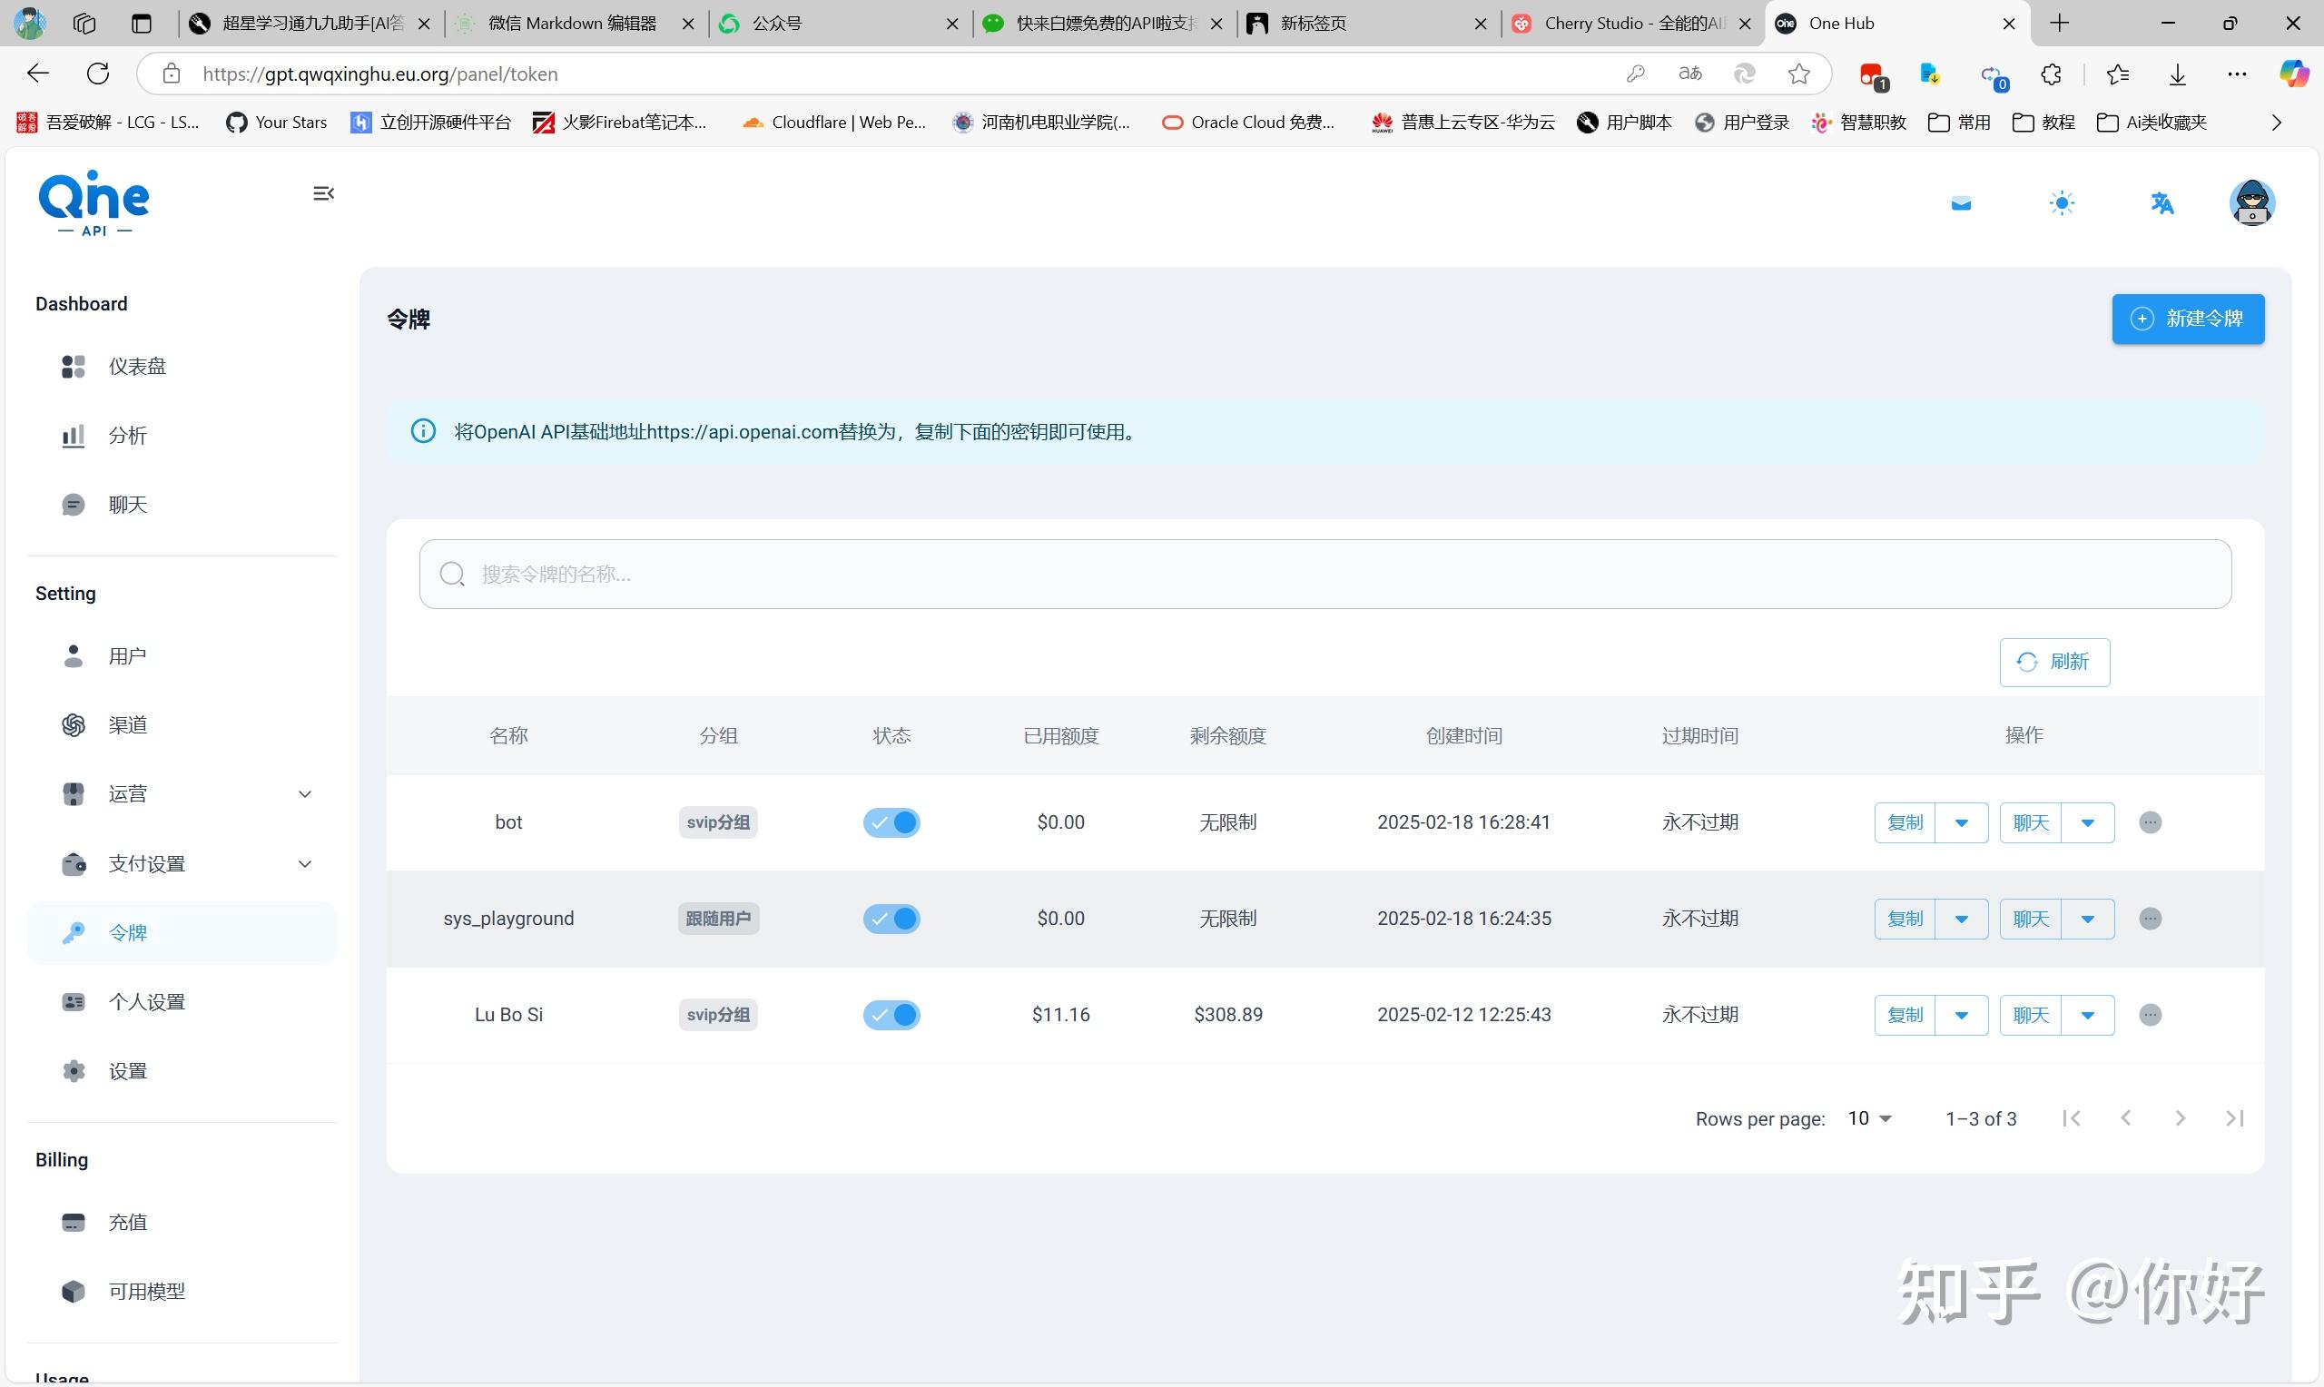Open the 聊天 chat sidebar icon
Screen dimensions: 2324x1387
(74, 504)
